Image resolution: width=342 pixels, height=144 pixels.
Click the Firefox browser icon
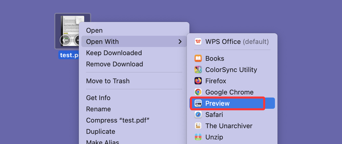pos(198,81)
